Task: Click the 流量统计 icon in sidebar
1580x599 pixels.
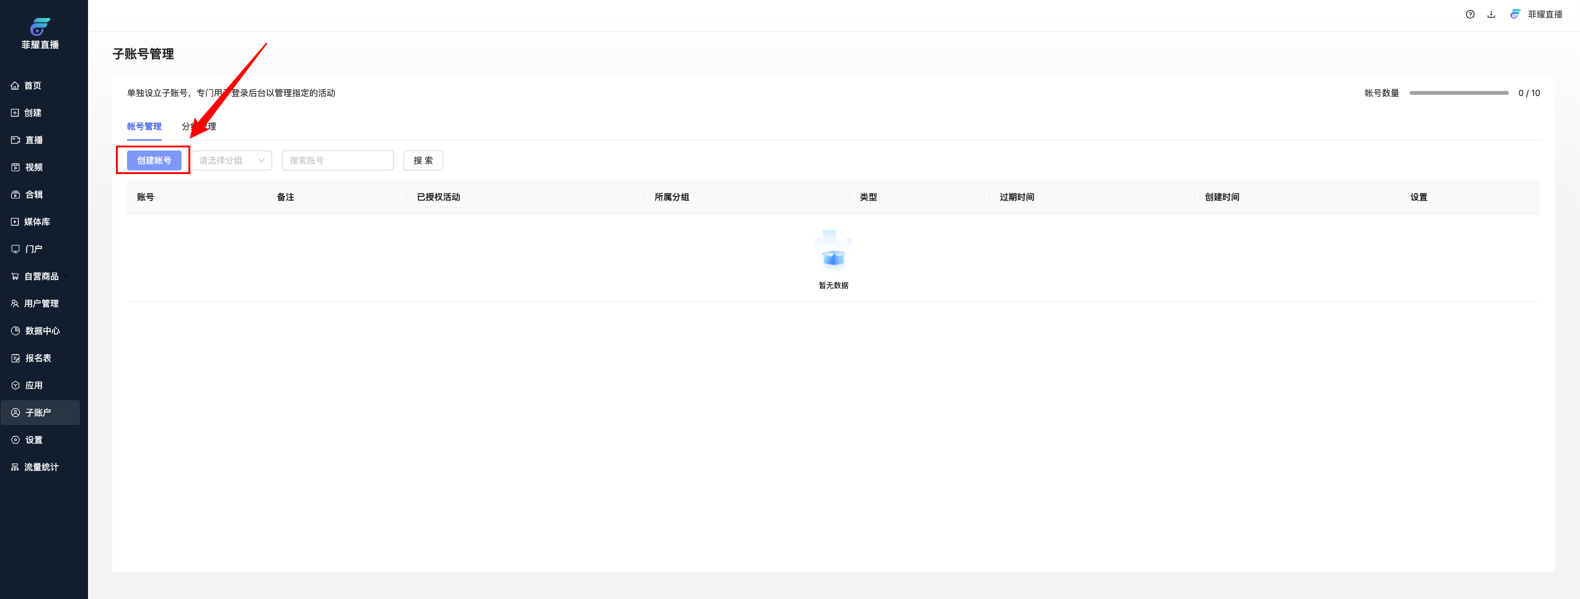Action: point(15,467)
